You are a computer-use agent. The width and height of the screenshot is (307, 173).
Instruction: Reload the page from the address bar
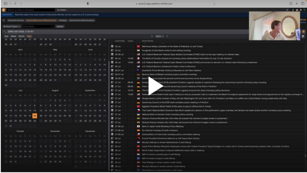214,4
